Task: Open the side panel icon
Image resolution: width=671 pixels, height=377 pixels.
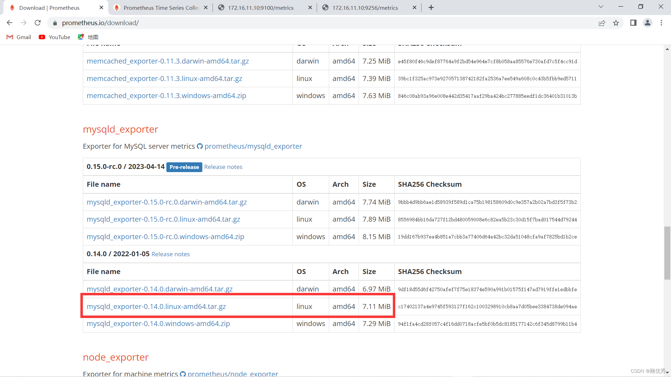Action: 633,23
